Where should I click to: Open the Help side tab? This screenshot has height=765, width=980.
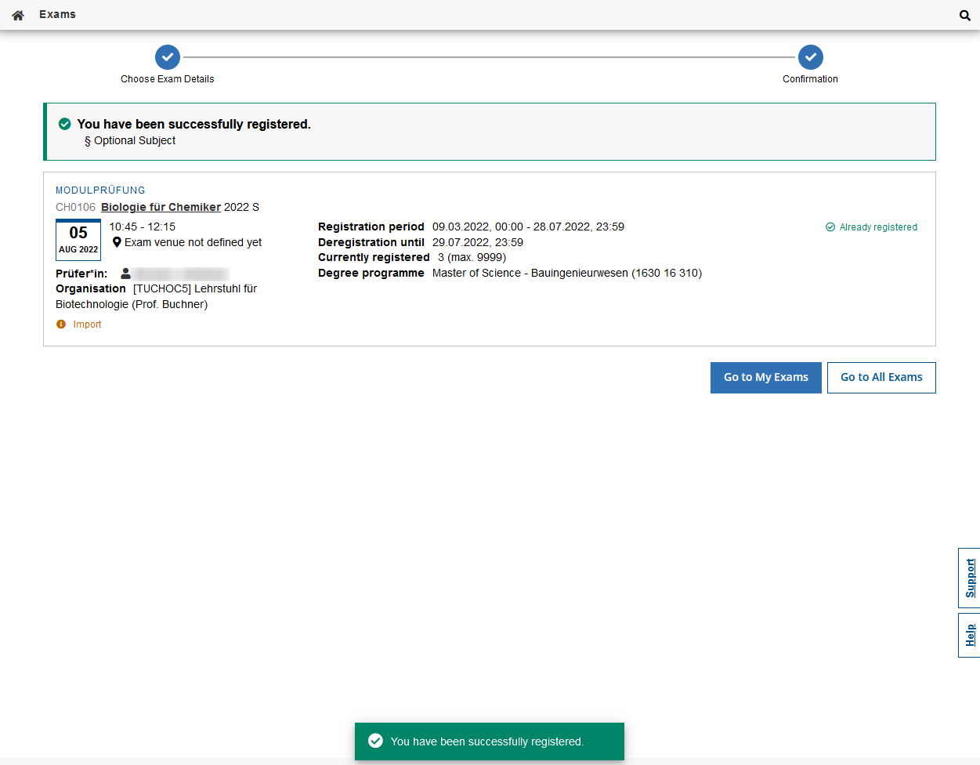click(970, 635)
